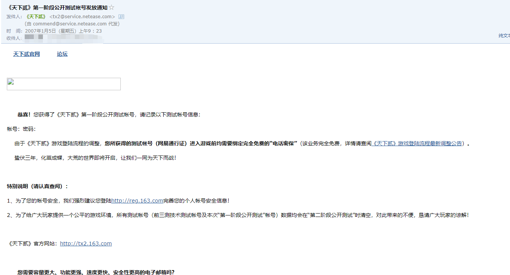510x275 pixels.
Task: Click 《天下贰》官方网站 label text
Action: pyautogui.click(x=32, y=244)
